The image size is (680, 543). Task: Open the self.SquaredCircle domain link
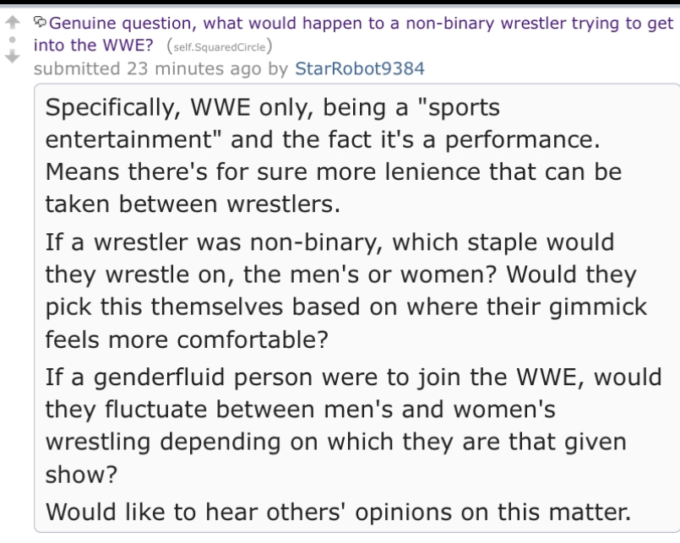220,46
